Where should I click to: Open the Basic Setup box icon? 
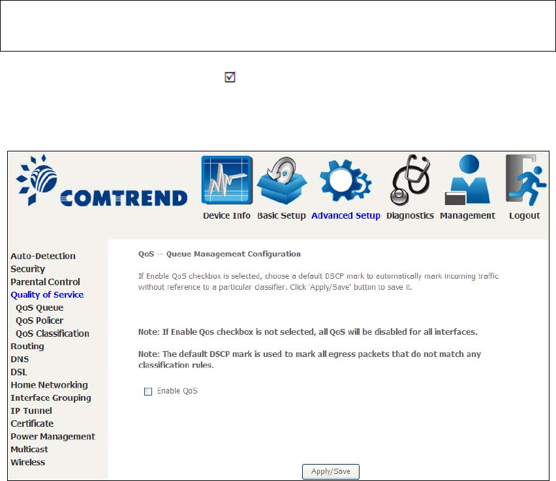[281, 181]
